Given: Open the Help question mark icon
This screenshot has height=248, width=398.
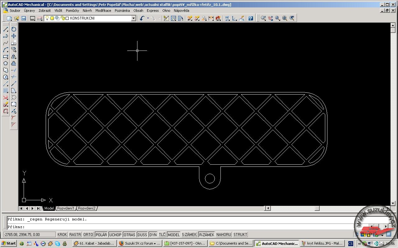Looking at the screenshot, I should 251,18.
